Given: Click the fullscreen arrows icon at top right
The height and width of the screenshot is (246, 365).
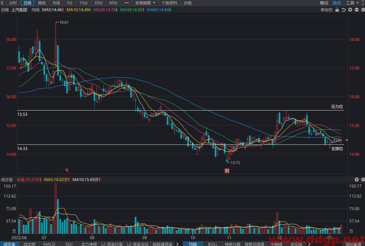Looking at the screenshot, I should [x=363, y=3].
